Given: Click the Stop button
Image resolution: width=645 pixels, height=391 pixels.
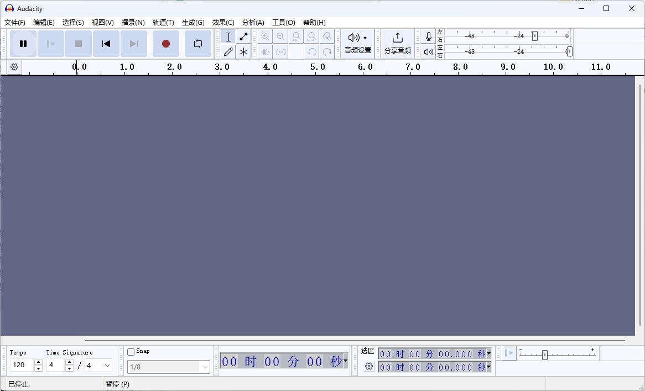Looking at the screenshot, I should point(78,44).
